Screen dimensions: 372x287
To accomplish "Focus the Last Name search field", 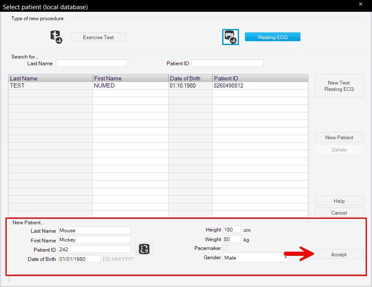I will 92,63.
